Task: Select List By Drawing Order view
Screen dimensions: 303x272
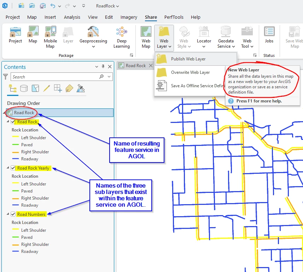Action: point(13,89)
